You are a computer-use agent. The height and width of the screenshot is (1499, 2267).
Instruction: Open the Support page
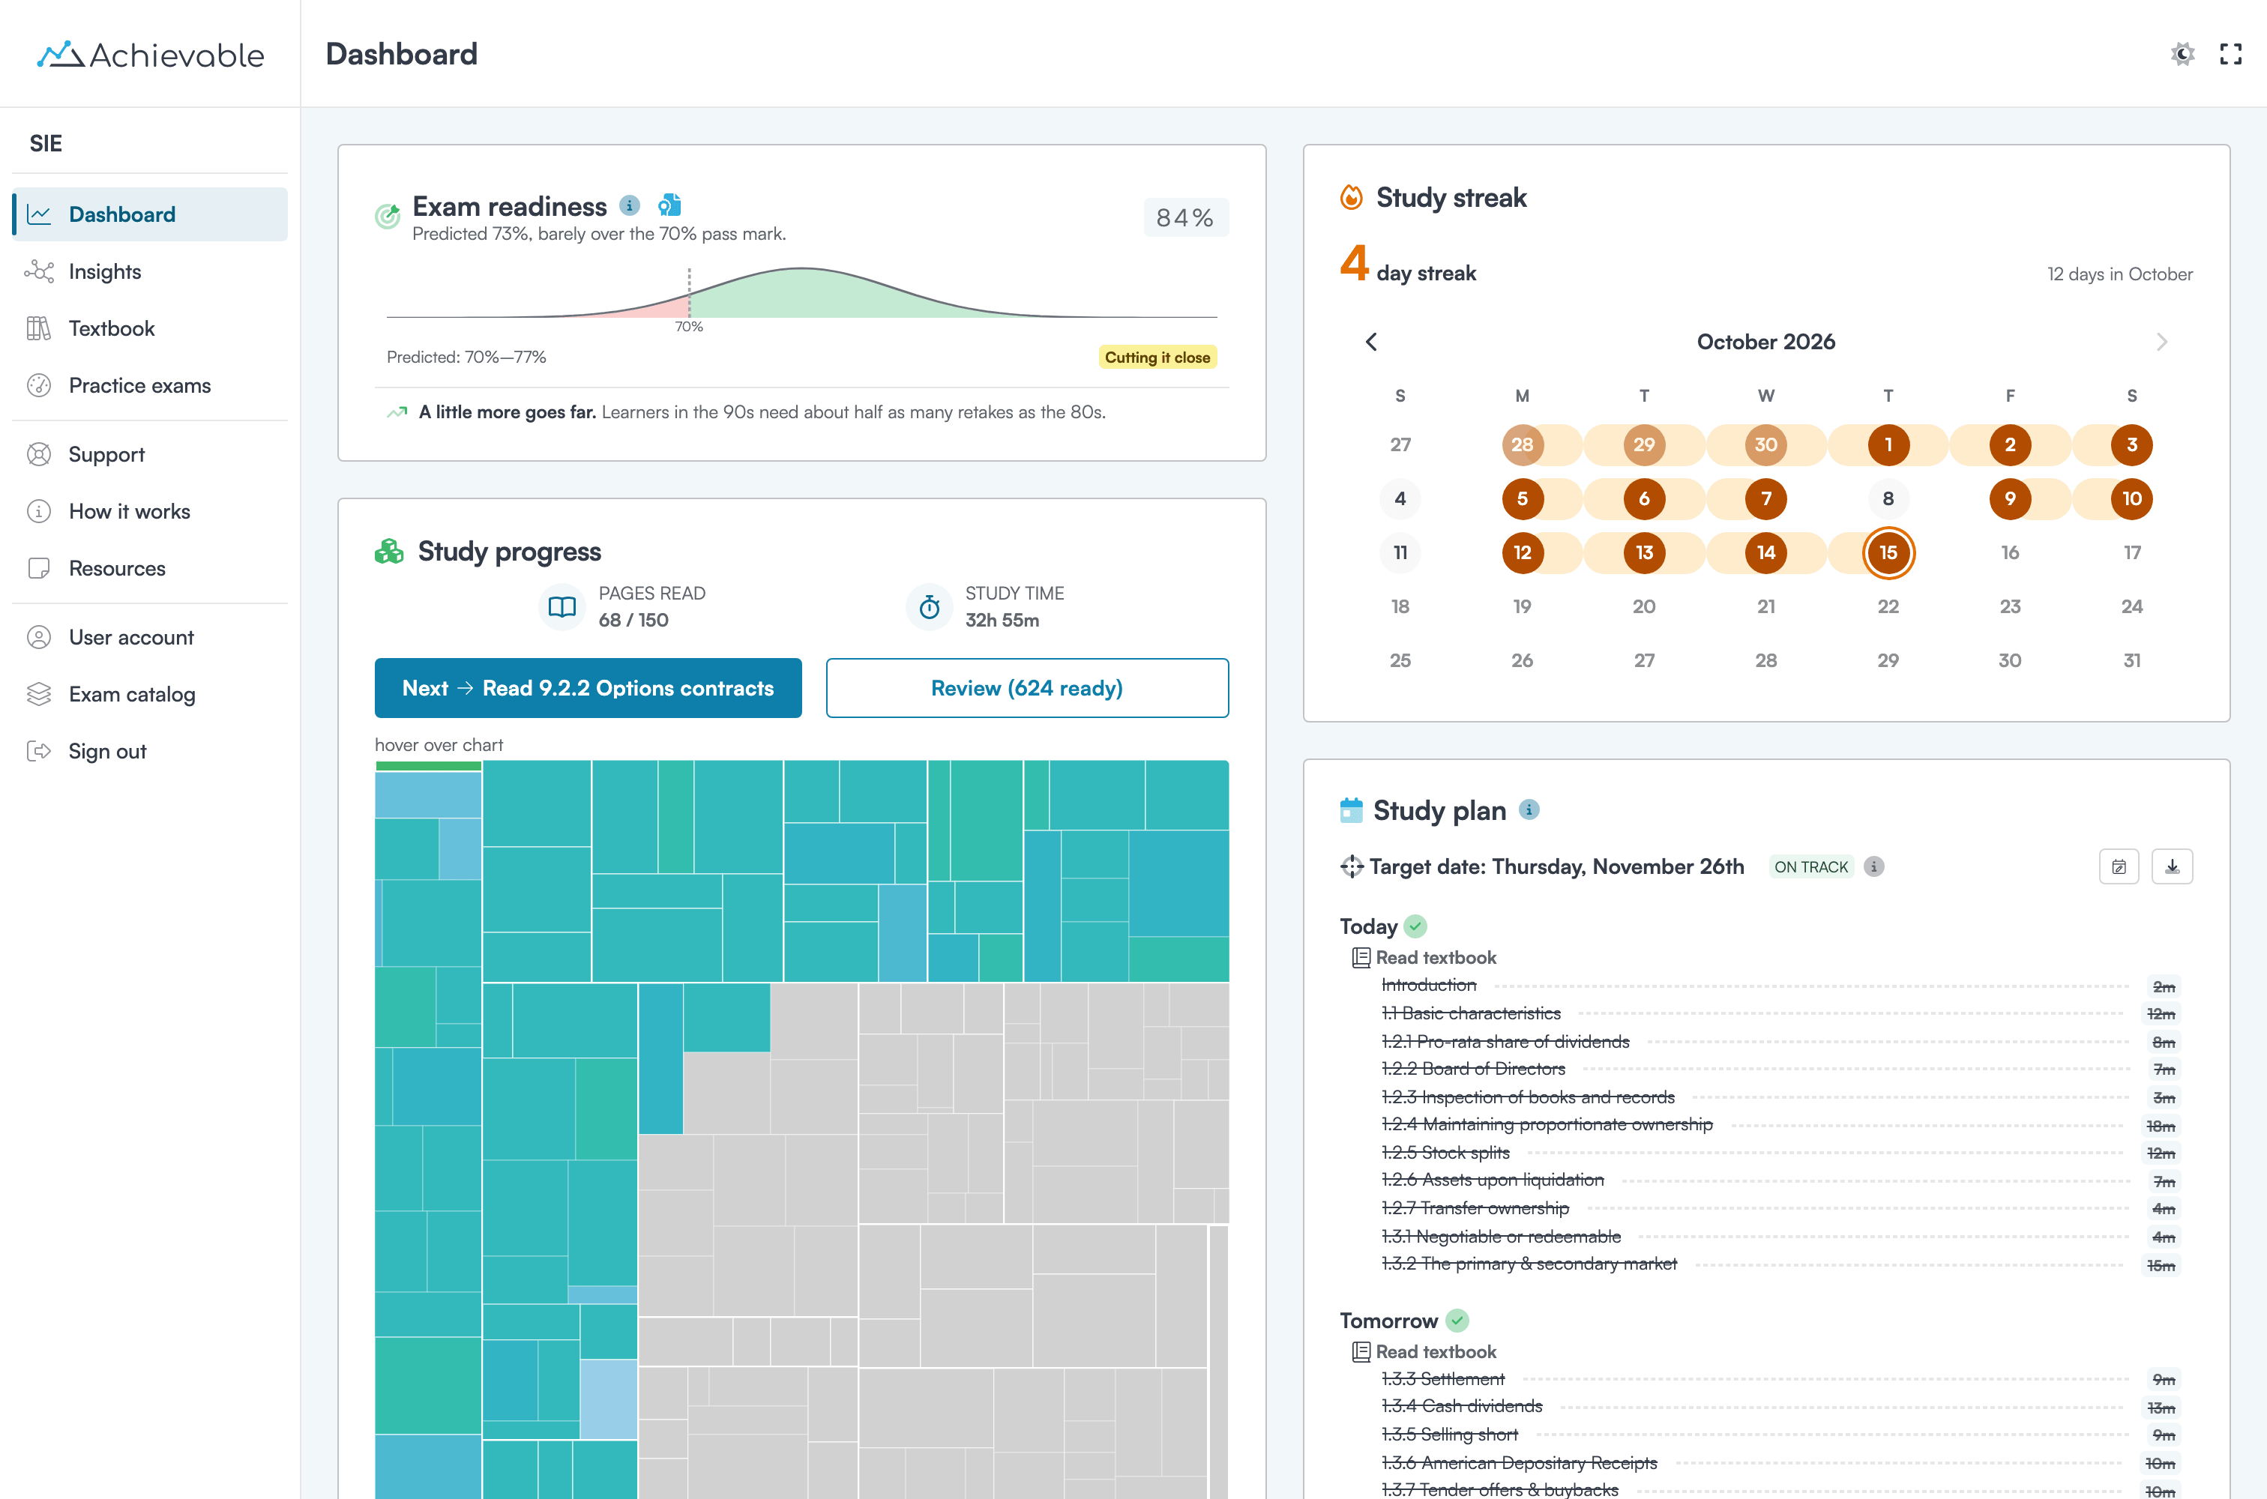(150, 454)
